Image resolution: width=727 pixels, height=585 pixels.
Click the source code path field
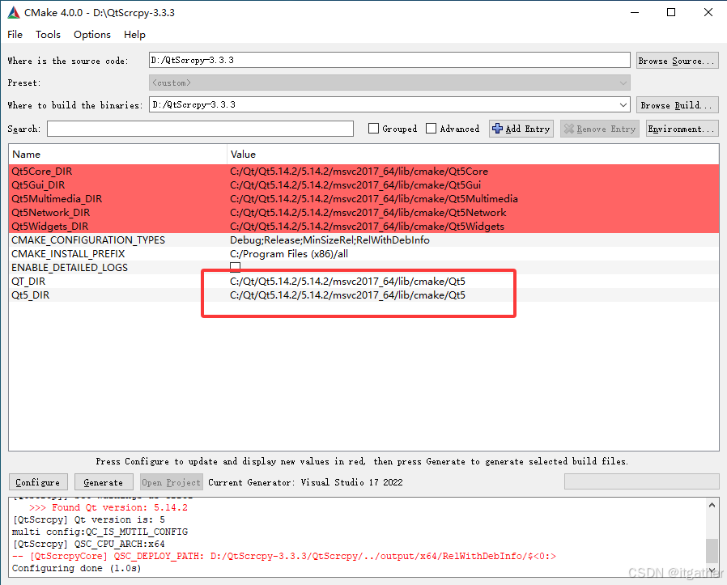[x=389, y=60]
